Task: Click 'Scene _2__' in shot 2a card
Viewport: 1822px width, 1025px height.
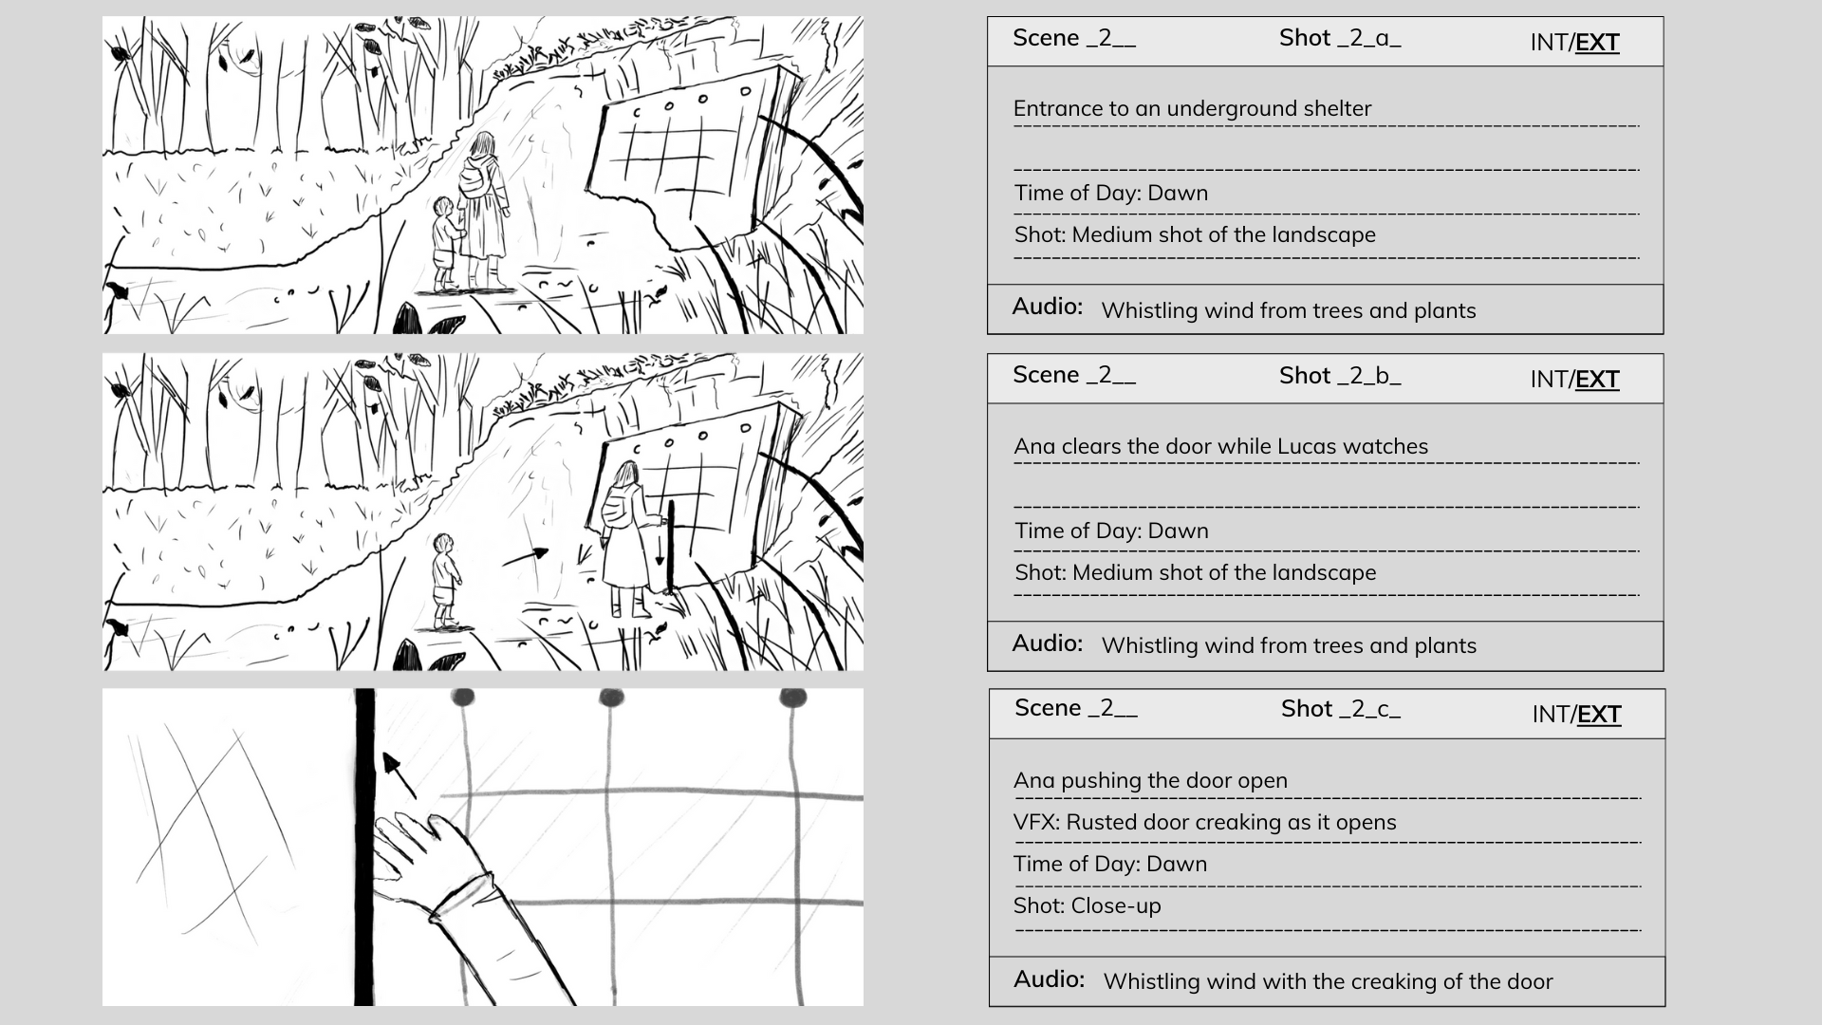Action: click(1073, 38)
